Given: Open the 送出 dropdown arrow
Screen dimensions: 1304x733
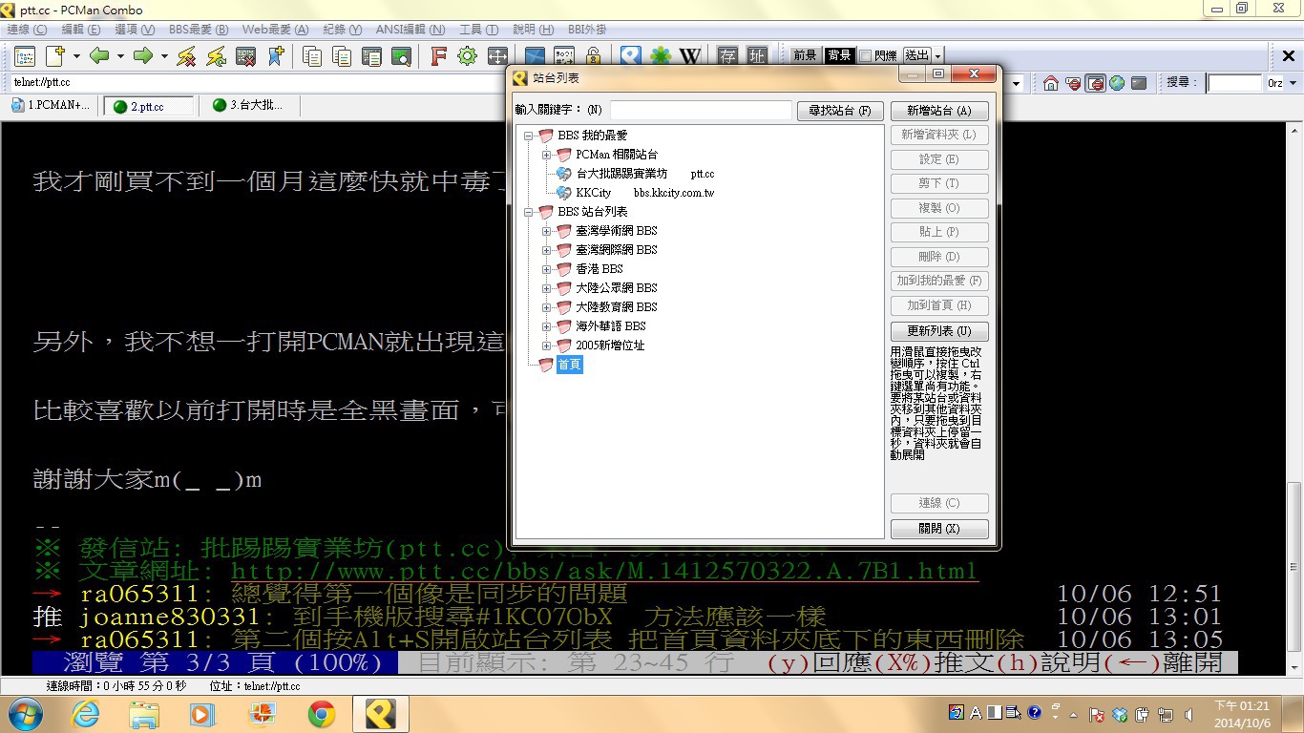Looking at the screenshot, I should (938, 56).
